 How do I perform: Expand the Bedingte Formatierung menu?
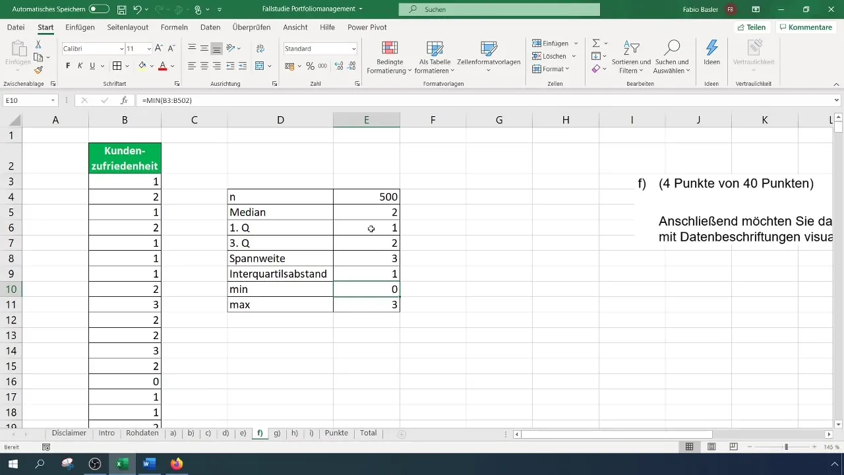tap(389, 57)
